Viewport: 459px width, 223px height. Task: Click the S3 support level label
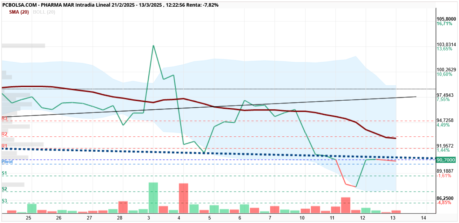point(5,201)
